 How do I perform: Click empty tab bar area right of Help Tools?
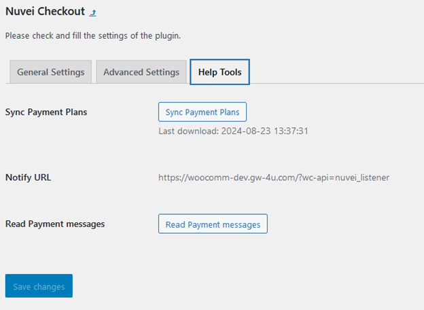[333, 72]
